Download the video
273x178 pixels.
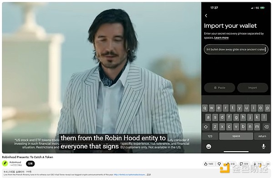pyautogui.click(x=258, y=164)
